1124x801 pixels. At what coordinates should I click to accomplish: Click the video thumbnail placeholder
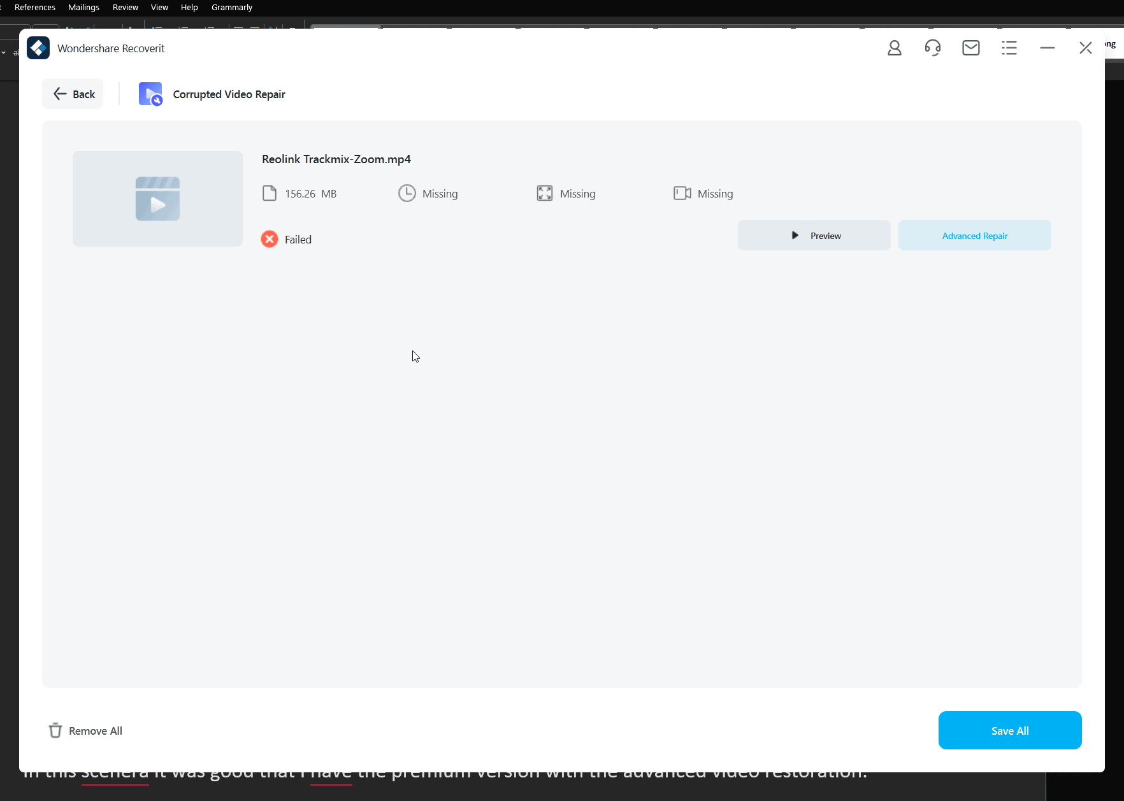coord(157,199)
